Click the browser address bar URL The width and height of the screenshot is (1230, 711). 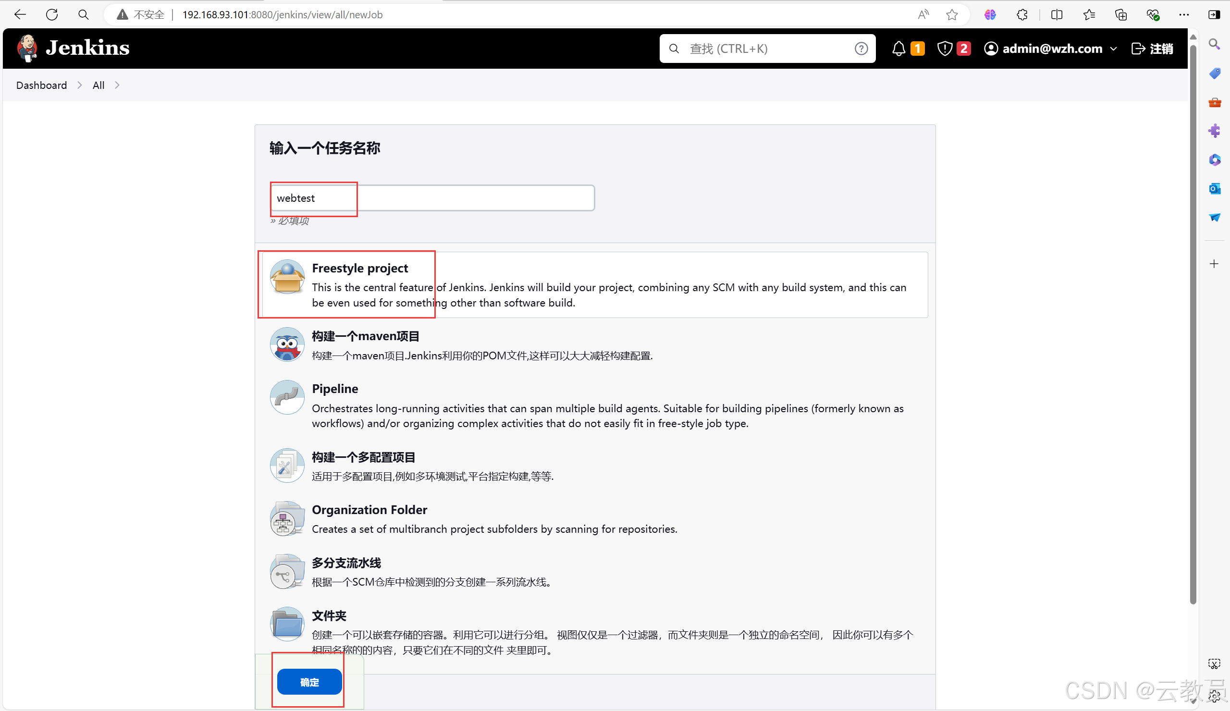point(282,14)
